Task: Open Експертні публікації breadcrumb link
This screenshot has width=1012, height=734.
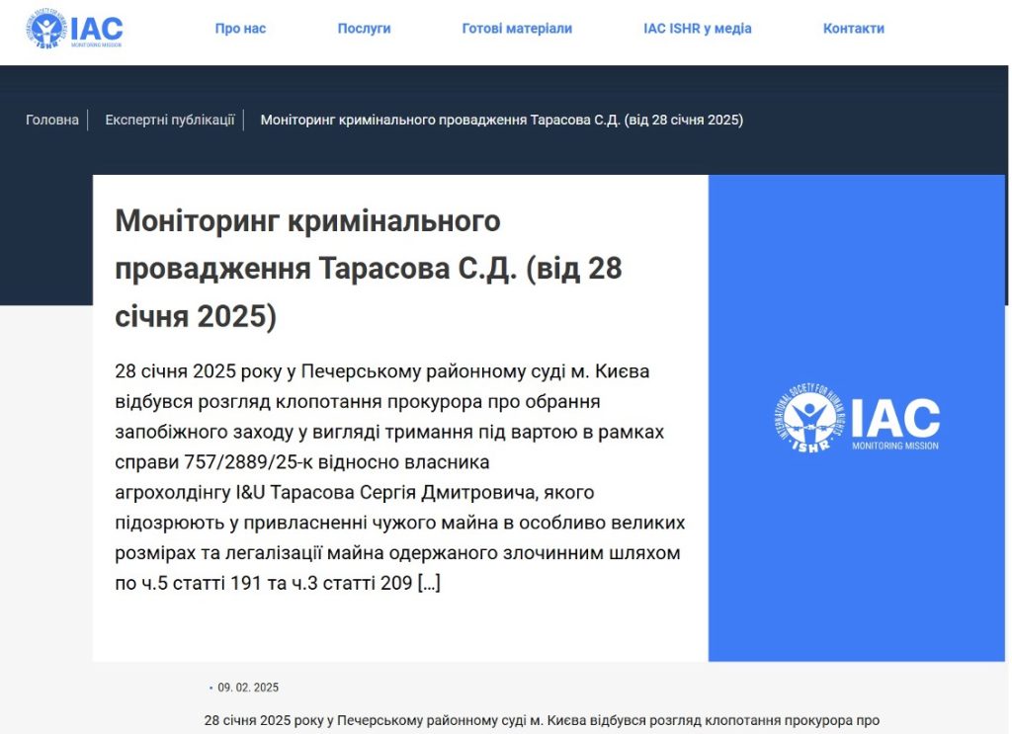Action: pyautogui.click(x=170, y=121)
